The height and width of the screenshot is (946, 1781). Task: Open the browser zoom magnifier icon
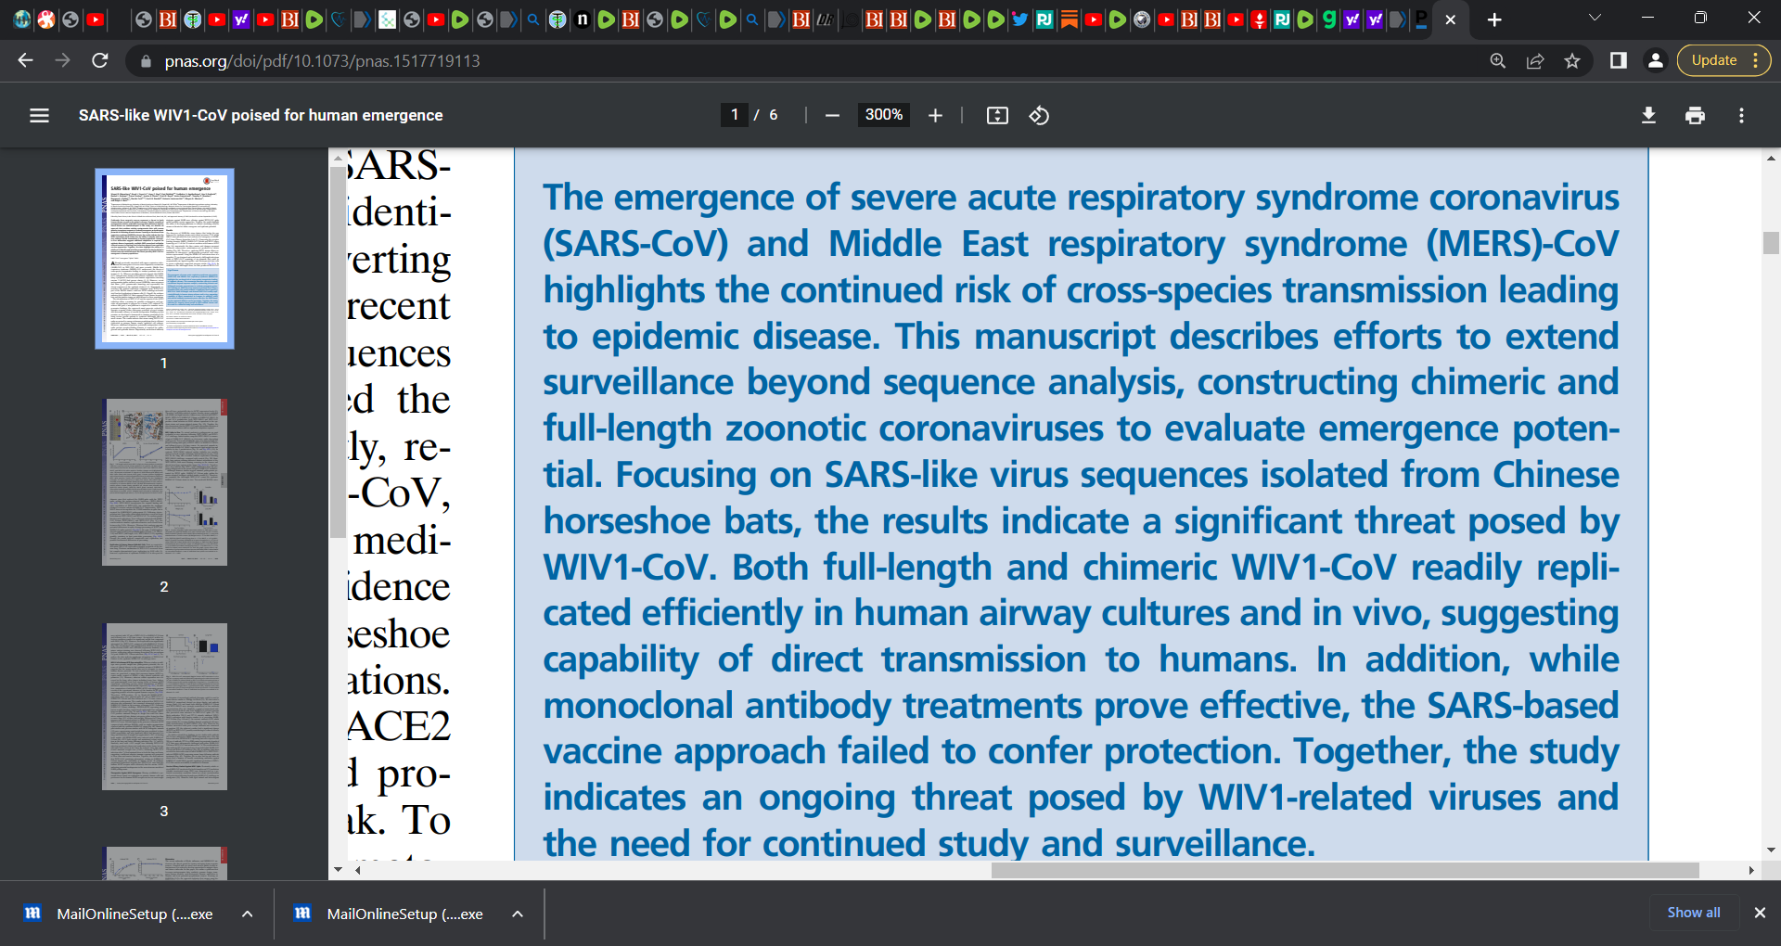coord(1497,60)
